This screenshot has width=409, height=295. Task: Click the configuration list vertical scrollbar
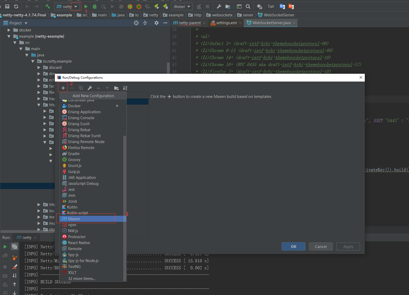[x=125, y=208]
